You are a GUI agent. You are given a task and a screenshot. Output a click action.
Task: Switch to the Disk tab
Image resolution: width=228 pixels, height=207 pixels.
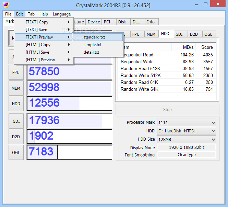pyautogui.click(x=123, y=22)
